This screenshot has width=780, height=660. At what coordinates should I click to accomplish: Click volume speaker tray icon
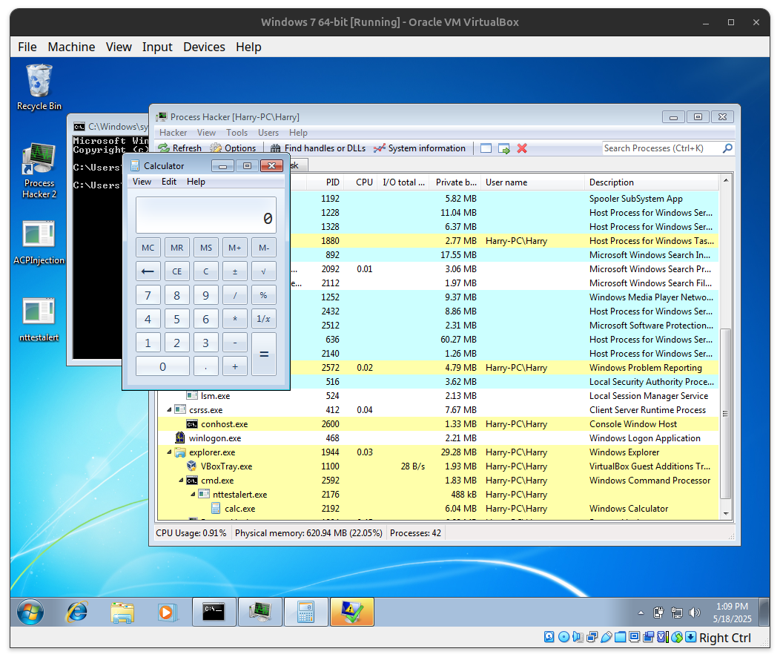pyautogui.click(x=695, y=613)
